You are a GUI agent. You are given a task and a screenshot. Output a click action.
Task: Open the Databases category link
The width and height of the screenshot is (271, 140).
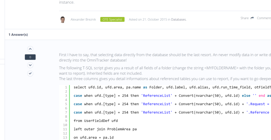click(179, 19)
